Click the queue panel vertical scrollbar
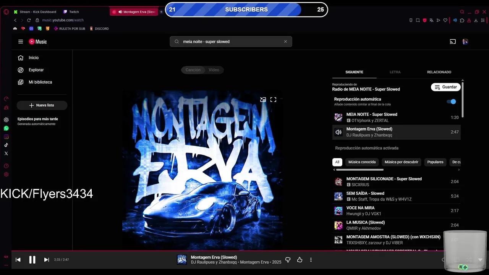This screenshot has height=275, width=489. (463, 99)
